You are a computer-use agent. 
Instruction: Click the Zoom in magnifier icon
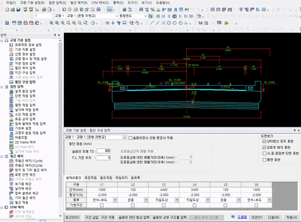(74, 23)
